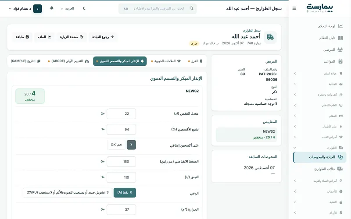Click the cardiology (أمراض القلب) heart icon
The width and height of the screenshot is (351, 219).
(x=341, y=137)
